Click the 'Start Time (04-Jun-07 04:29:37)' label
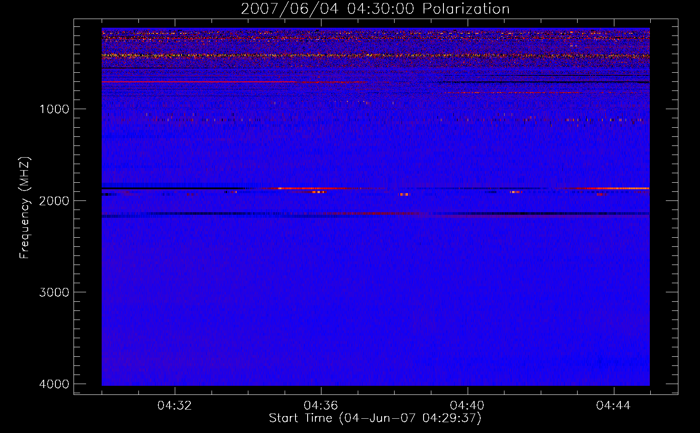 pyautogui.click(x=375, y=418)
